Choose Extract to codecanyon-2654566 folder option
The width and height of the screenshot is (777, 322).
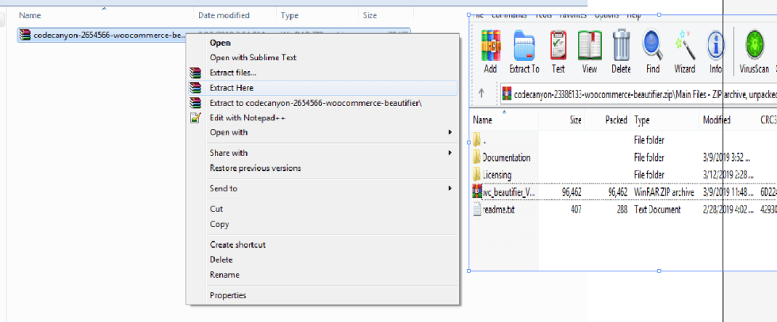tap(316, 103)
